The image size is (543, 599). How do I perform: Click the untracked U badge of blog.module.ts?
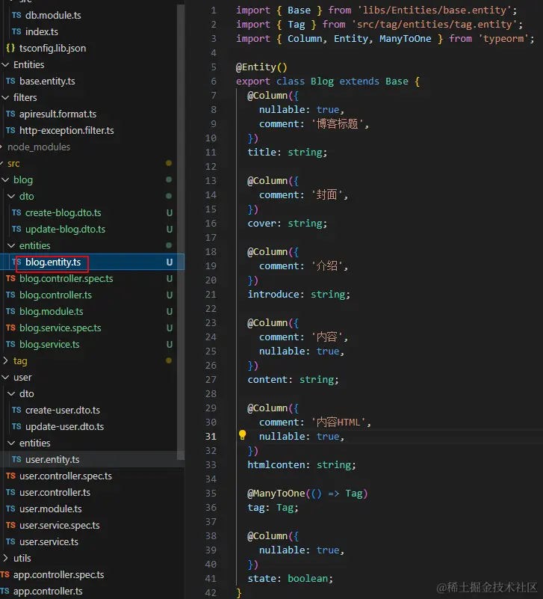point(170,312)
